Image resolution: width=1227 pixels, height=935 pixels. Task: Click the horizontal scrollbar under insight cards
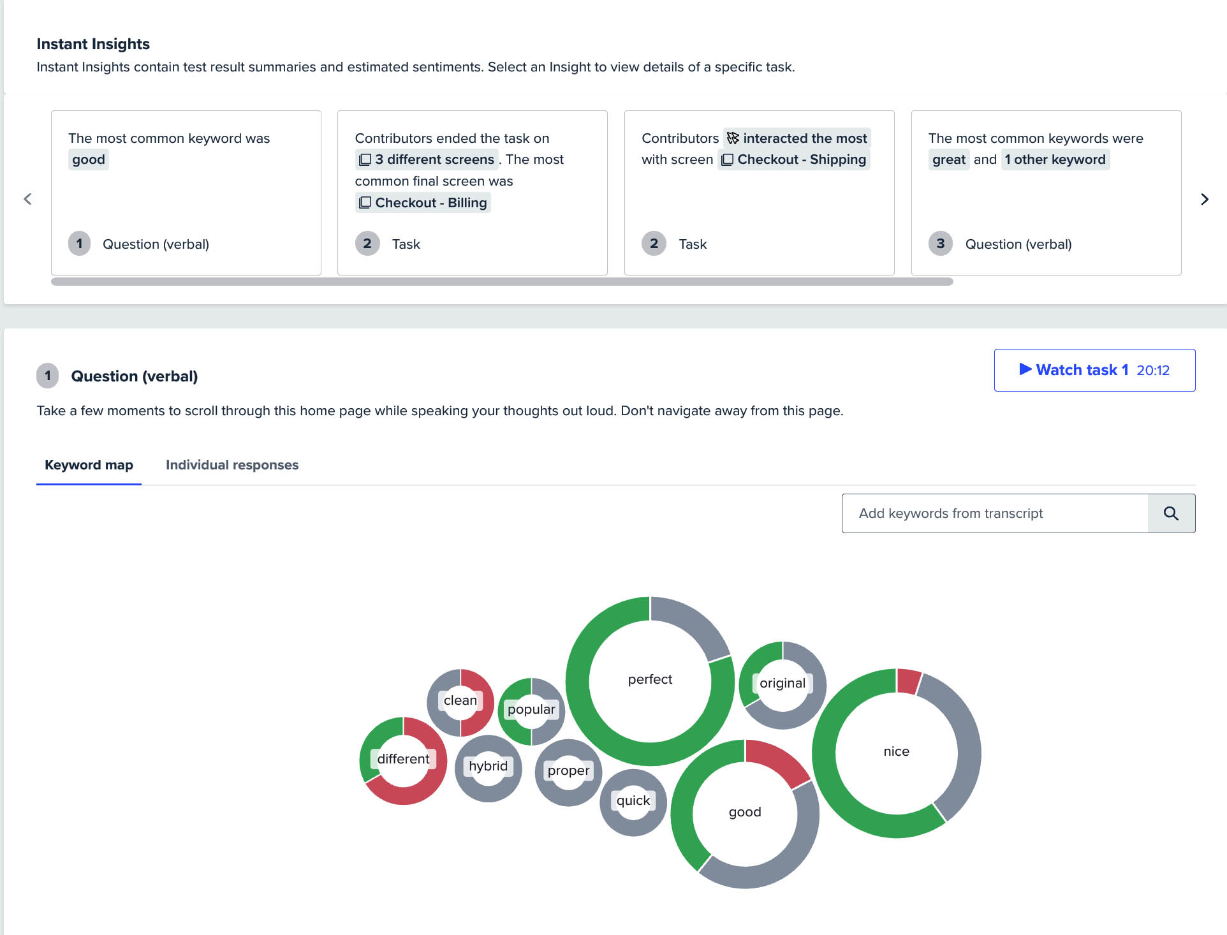click(502, 281)
